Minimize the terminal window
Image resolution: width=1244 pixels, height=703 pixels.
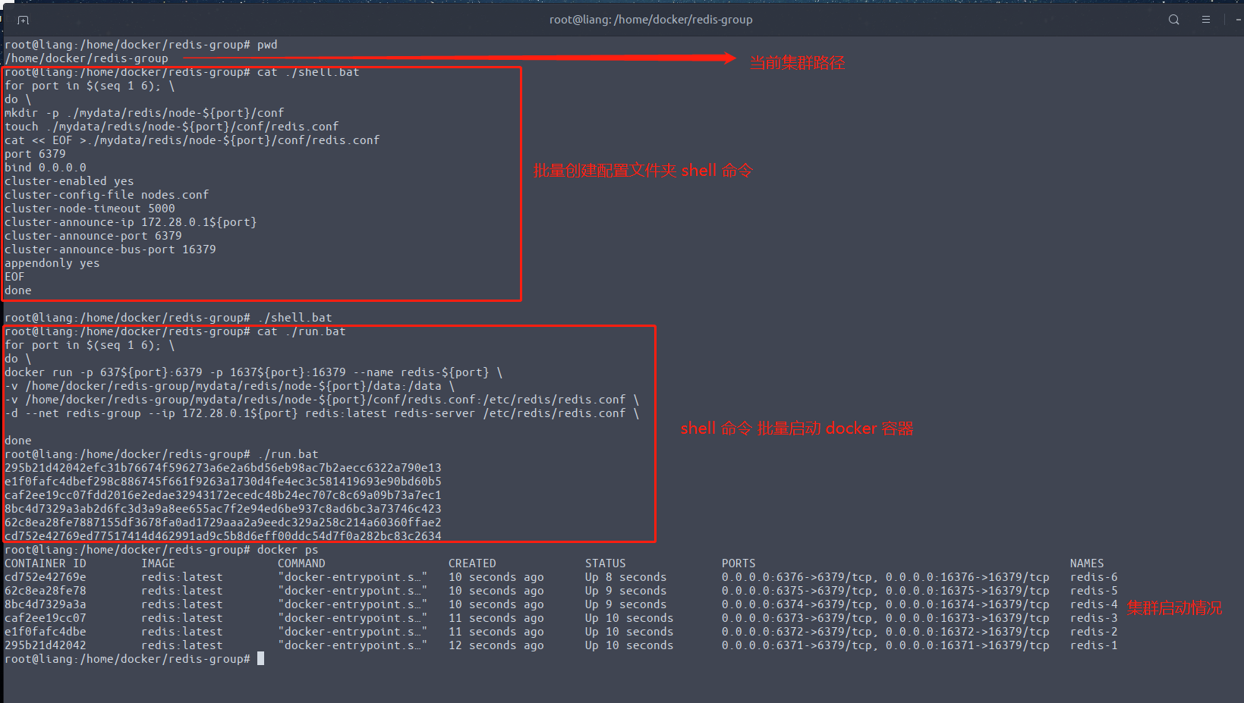point(1238,20)
